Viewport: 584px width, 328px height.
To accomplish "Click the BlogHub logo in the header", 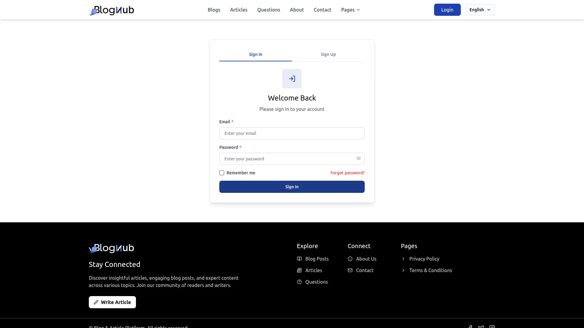I will coord(112,10).
